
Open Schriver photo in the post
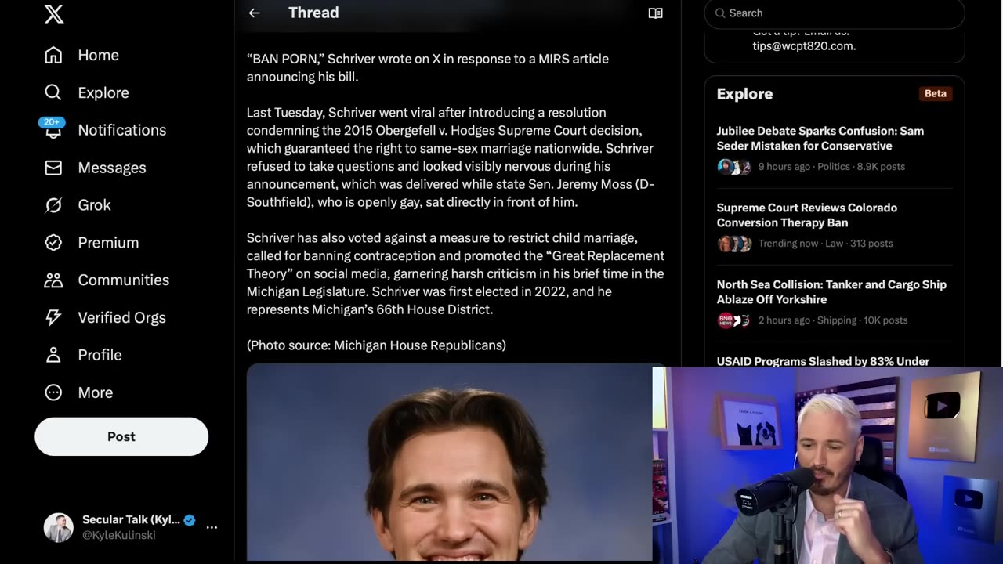(457, 462)
